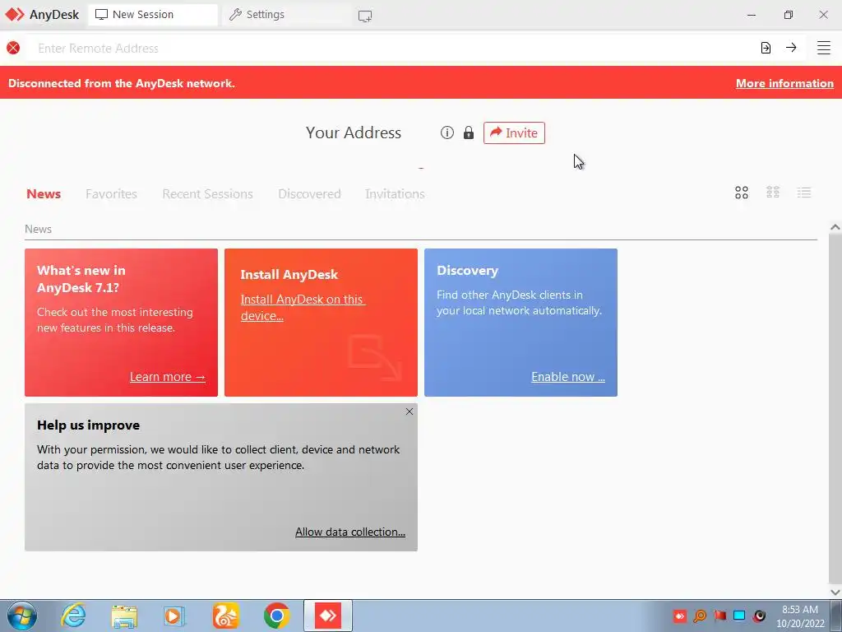The height and width of the screenshot is (632, 842).
Task: Click the scrollbar down arrow
Action: click(x=835, y=592)
